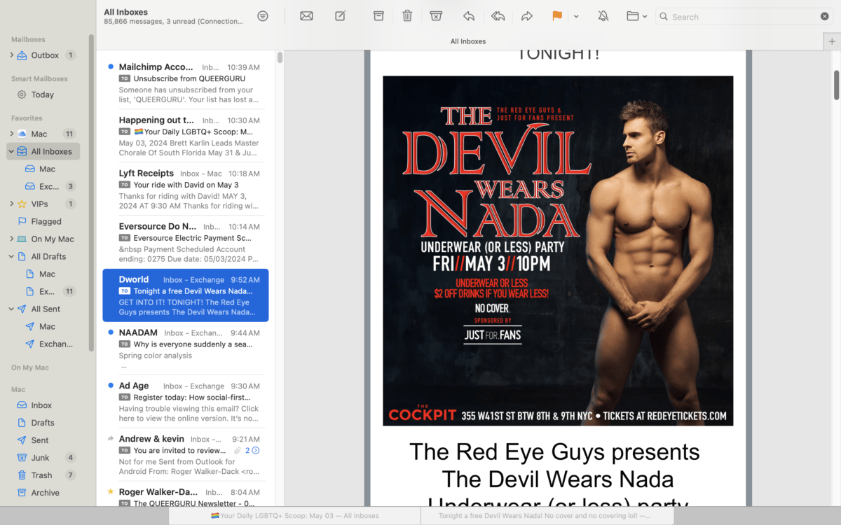Open the Trash mailbox with 7 items

click(41, 475)
